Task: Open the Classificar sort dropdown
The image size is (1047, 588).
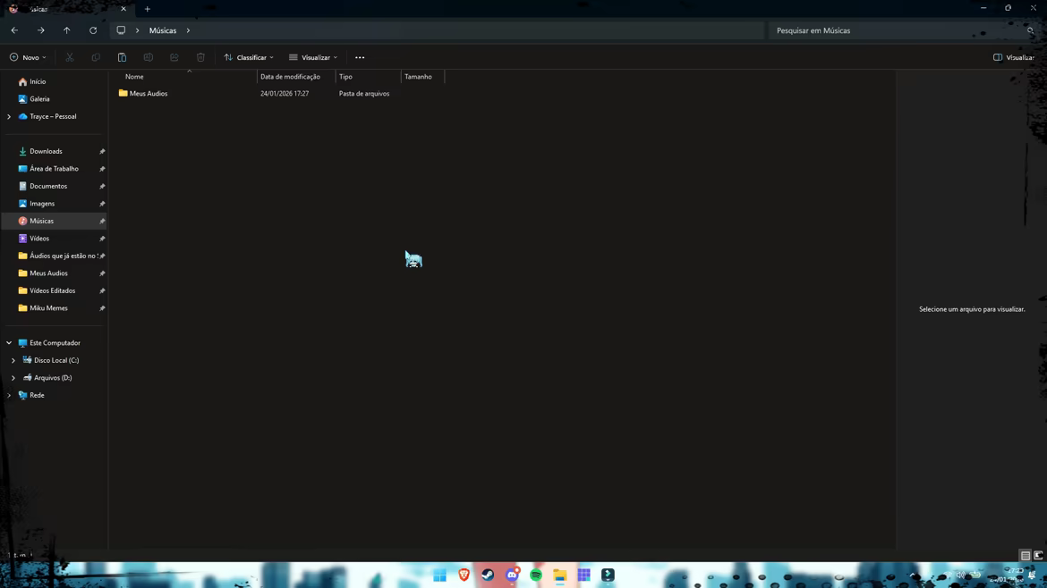Action: [x=249, y=57]
